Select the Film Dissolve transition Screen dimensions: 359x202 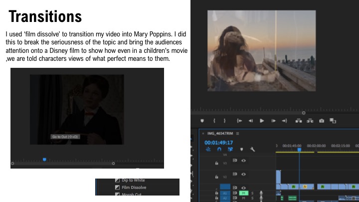click(x=134, y=188)
